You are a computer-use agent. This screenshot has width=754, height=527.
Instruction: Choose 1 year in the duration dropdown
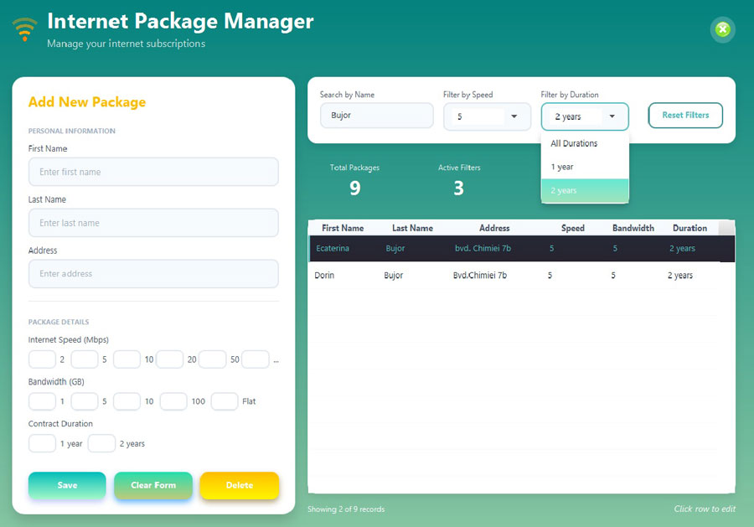585,167
